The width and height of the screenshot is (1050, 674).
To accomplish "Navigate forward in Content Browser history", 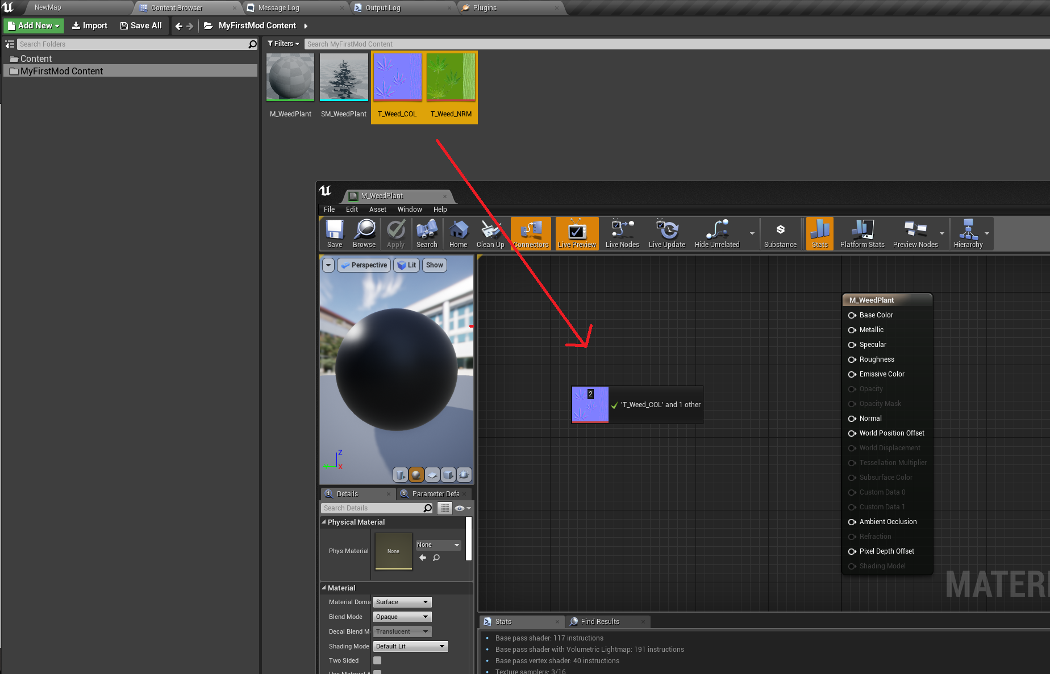I will click(x=190, y=26).
